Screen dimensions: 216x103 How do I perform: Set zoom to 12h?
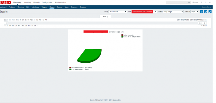point(32,20)
